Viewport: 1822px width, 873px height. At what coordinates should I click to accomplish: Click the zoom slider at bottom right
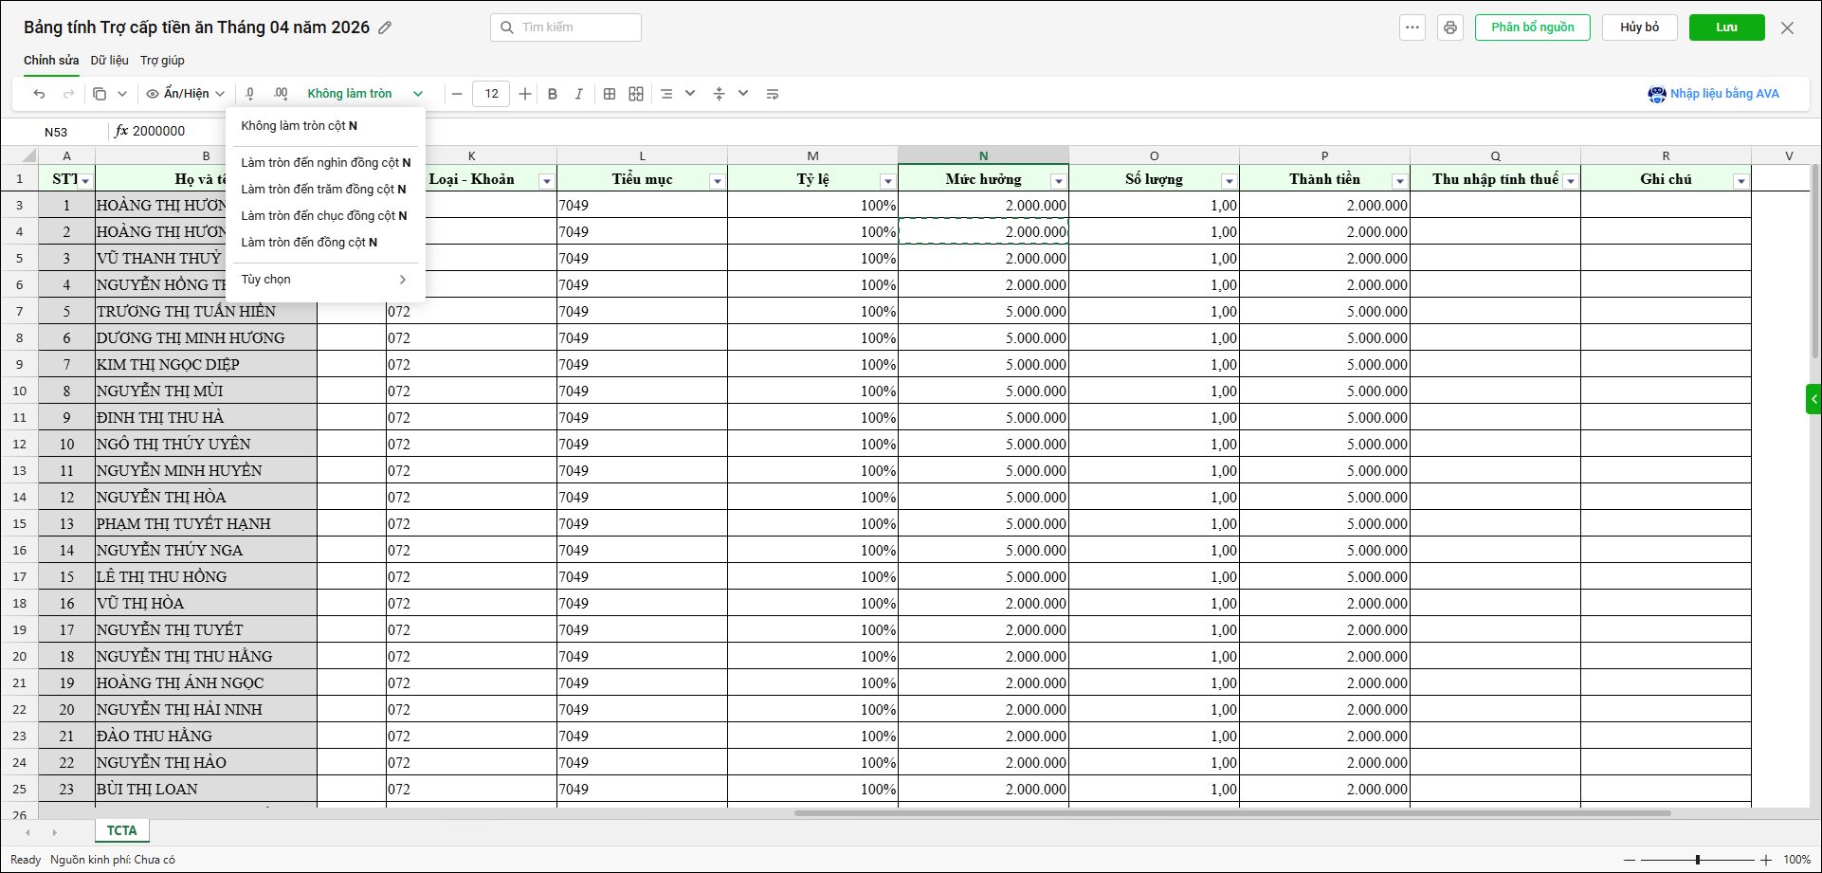click(1697, 860)
